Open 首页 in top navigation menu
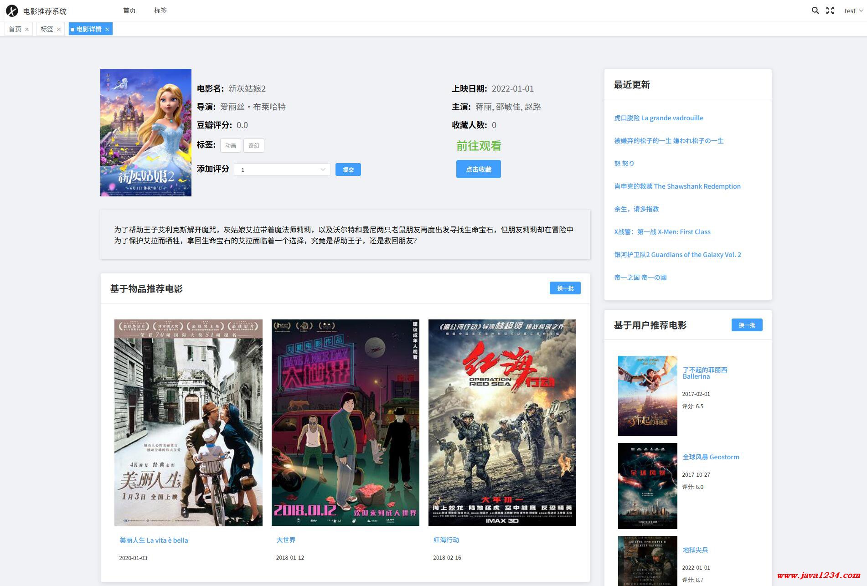The width and height of the screenshot is (867, 586). coord(129,10)
